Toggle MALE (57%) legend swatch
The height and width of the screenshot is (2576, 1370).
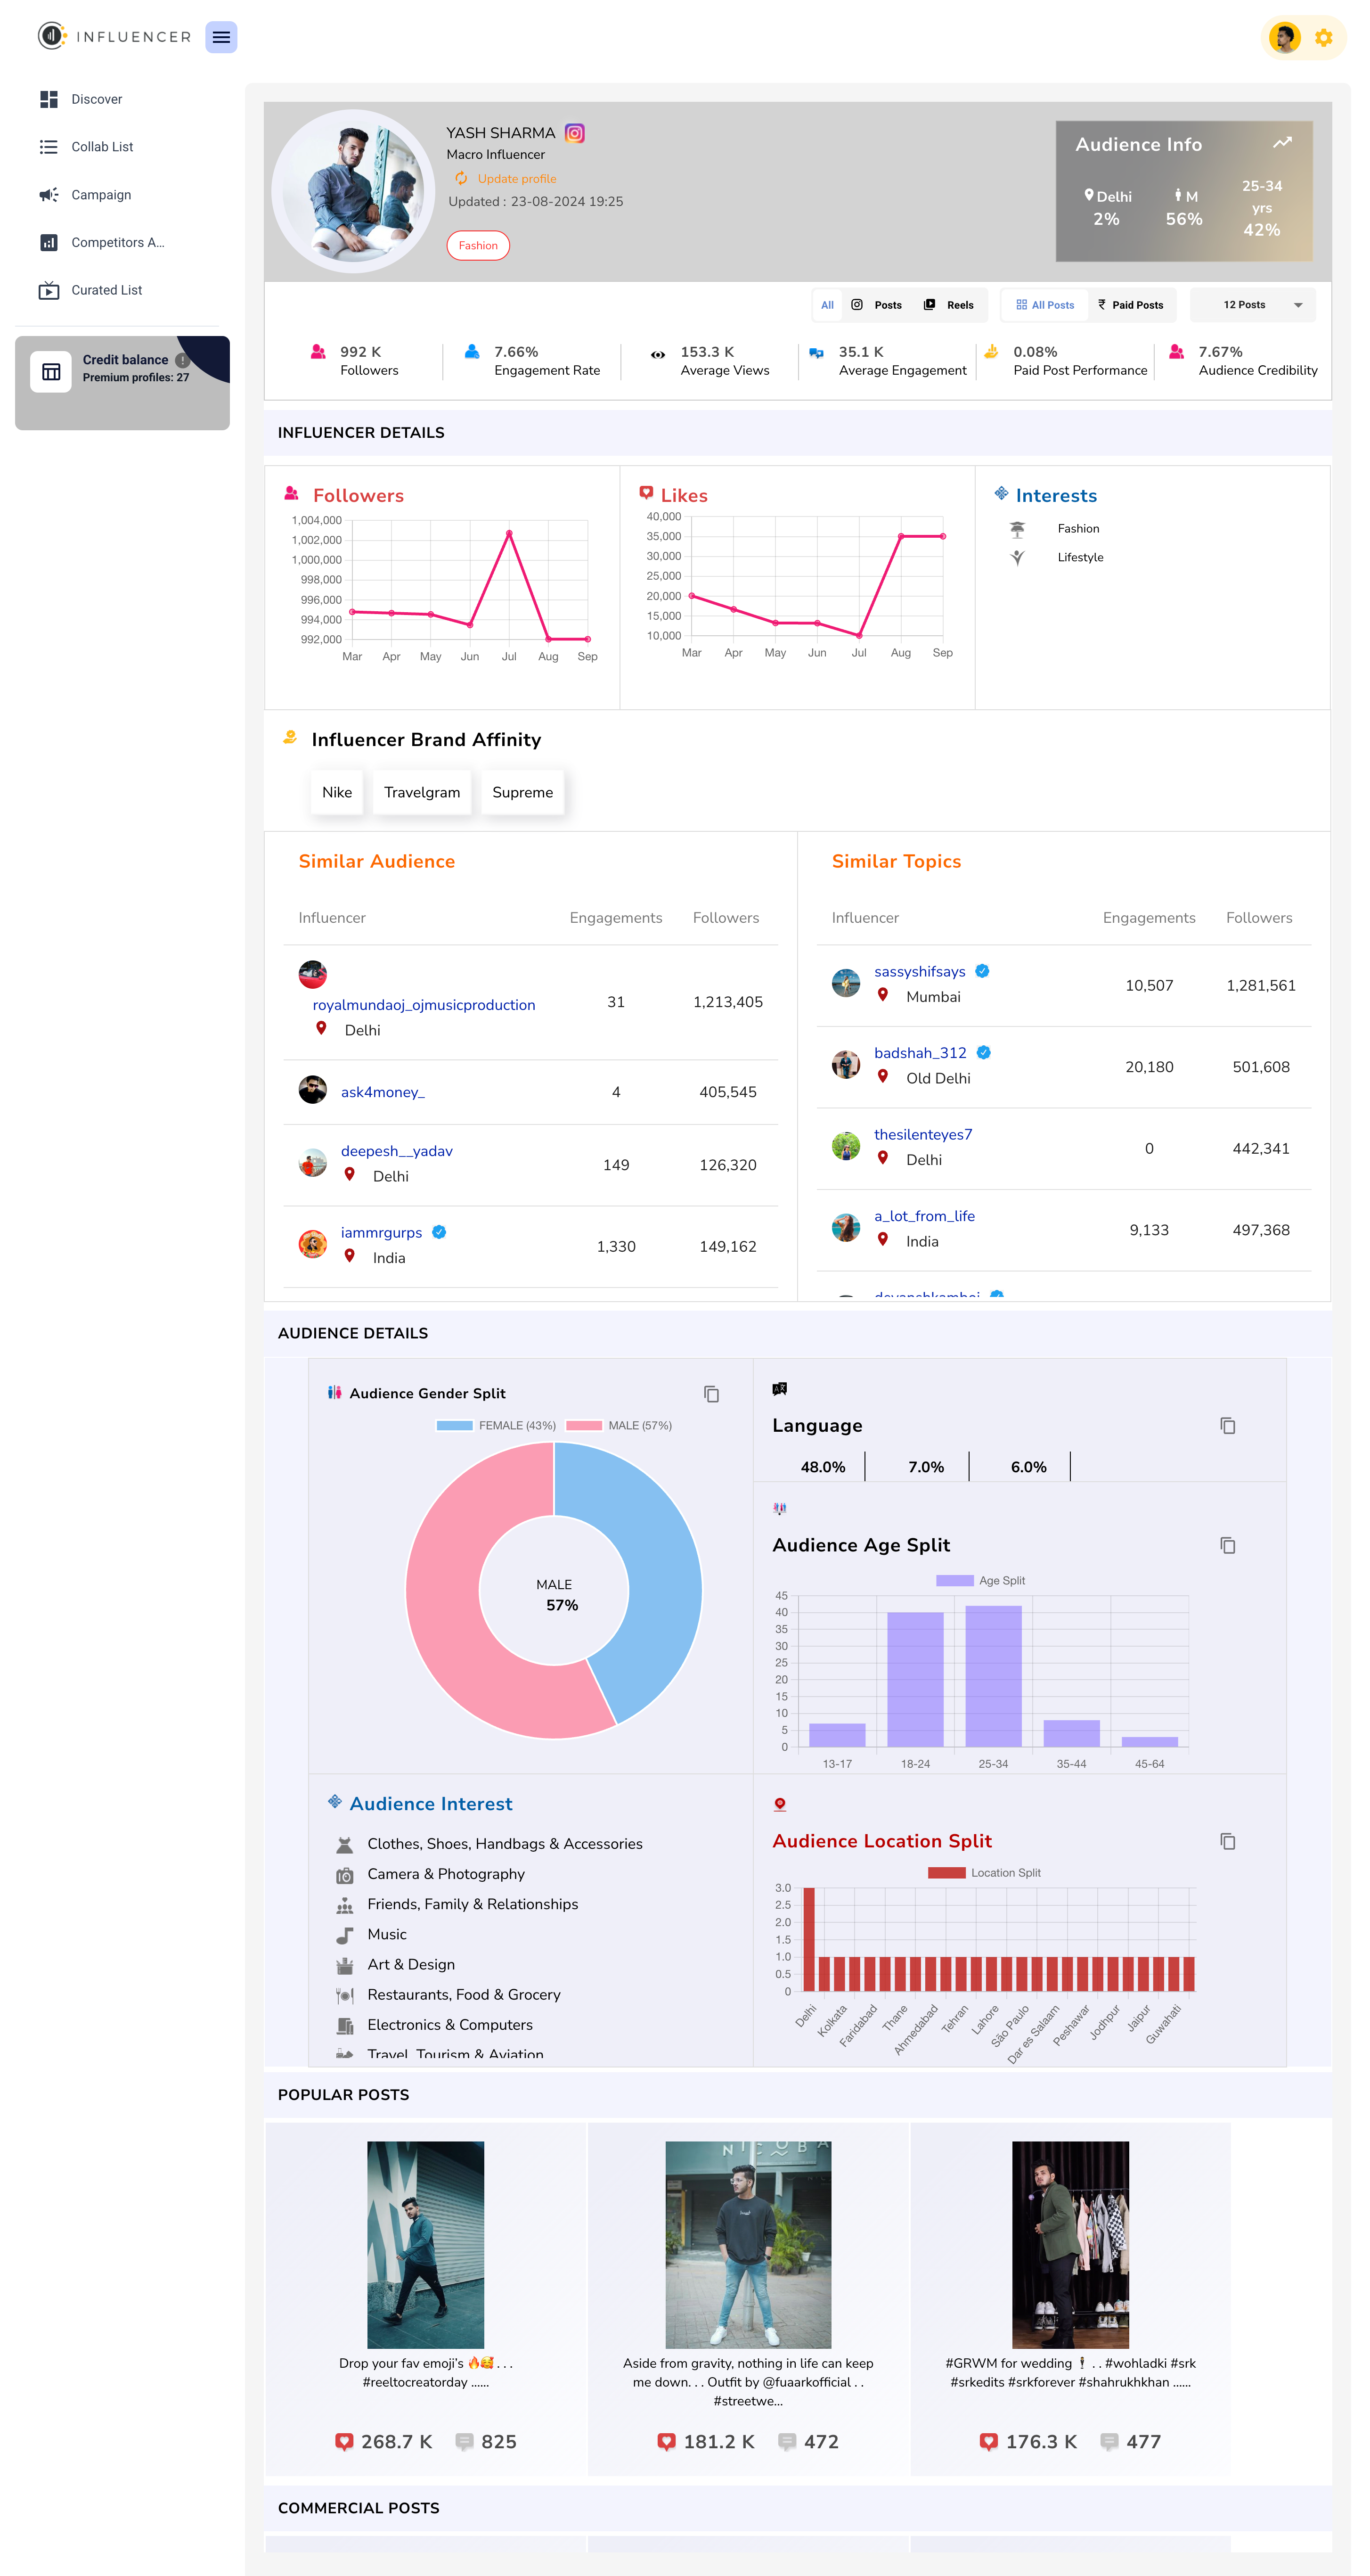coord(584,1426)
